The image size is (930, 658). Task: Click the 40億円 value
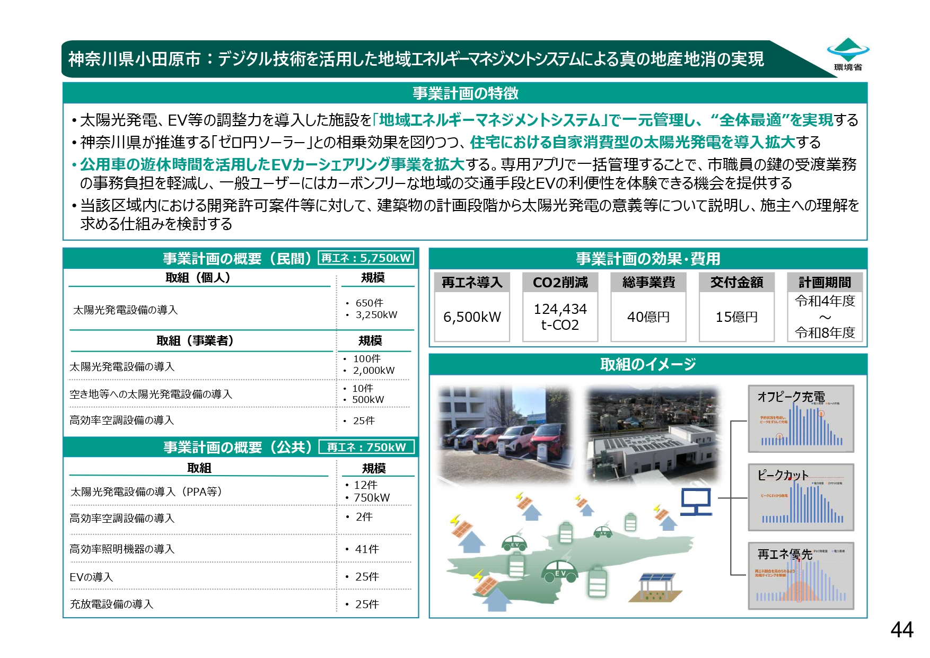tap(648, 317)
